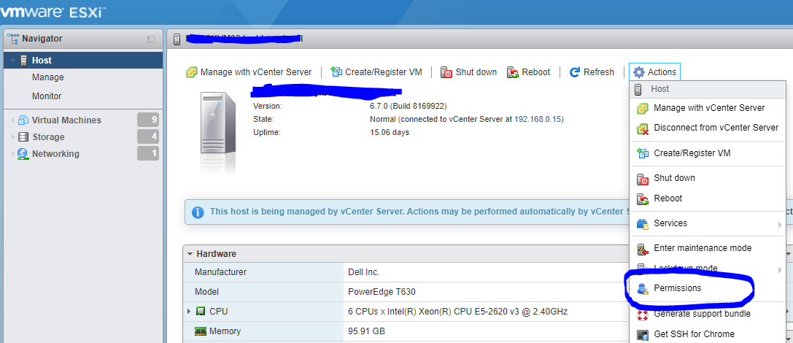
Task: Click the Refresh toolbar icon
Action: point(575,72)
